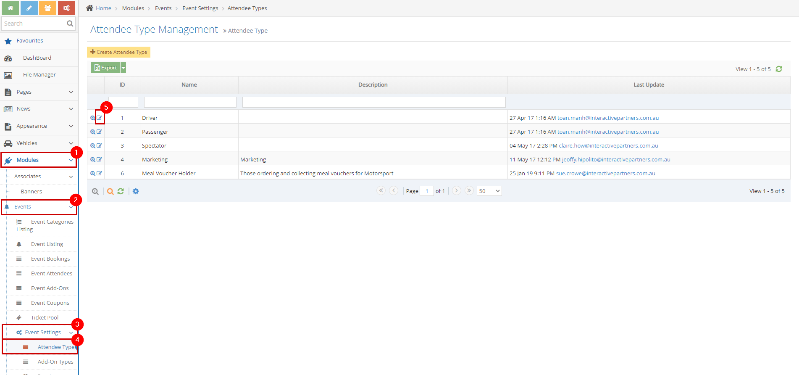This screenshot has height=375, width=799.
Task: Open the rows-per-page dropdown showing 50
Action: tap(489, 191)
